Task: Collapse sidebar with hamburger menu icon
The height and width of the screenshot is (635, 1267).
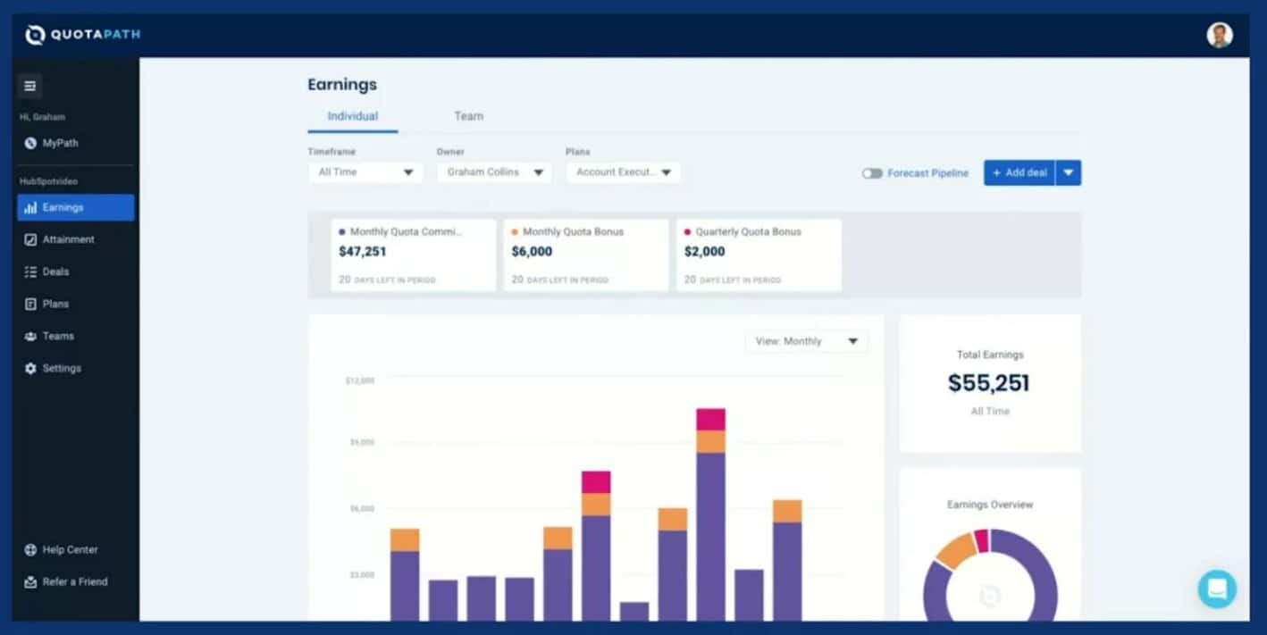Action: click(x=29, y=86)
